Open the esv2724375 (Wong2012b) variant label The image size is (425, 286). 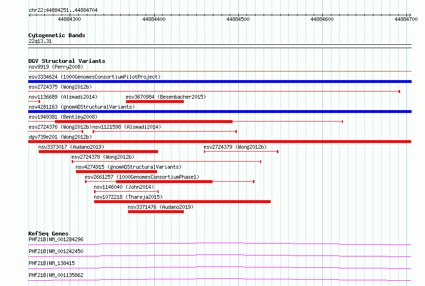coord(60,87)
